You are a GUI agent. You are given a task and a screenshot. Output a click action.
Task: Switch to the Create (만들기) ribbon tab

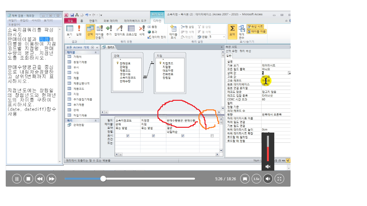click(93, 21)
